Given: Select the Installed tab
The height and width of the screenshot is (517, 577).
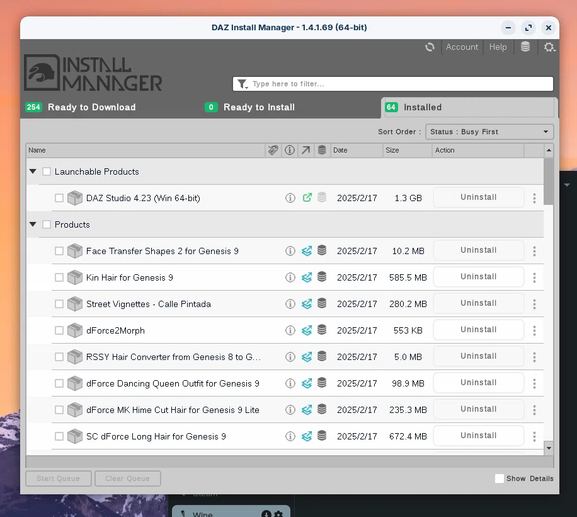Looking at the screenshot, I should click(469, 108).
